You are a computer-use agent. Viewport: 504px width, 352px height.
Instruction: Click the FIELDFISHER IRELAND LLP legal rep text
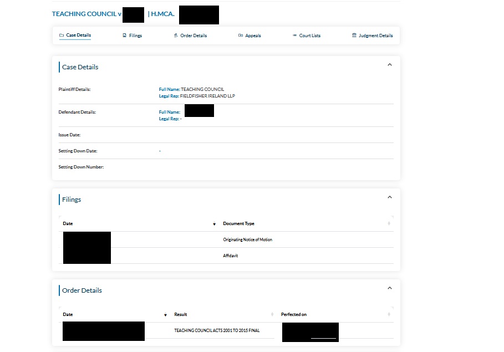pos(207,96)
